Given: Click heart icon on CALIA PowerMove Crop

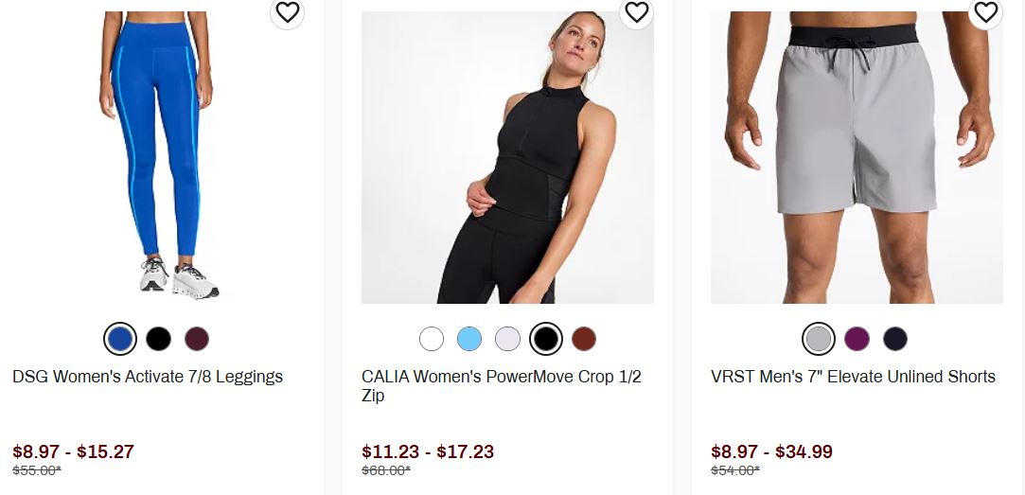Looking at the screenshot, I should click(636, 12).
